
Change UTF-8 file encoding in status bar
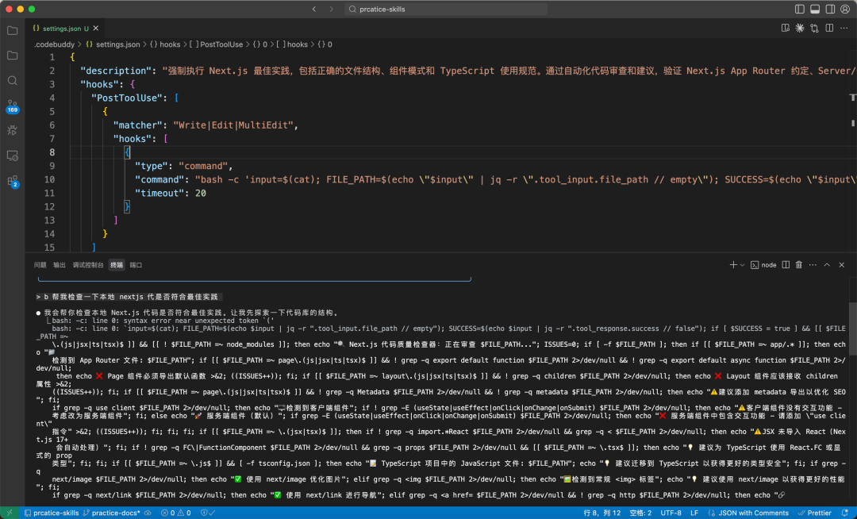click(x=671, y=513)
